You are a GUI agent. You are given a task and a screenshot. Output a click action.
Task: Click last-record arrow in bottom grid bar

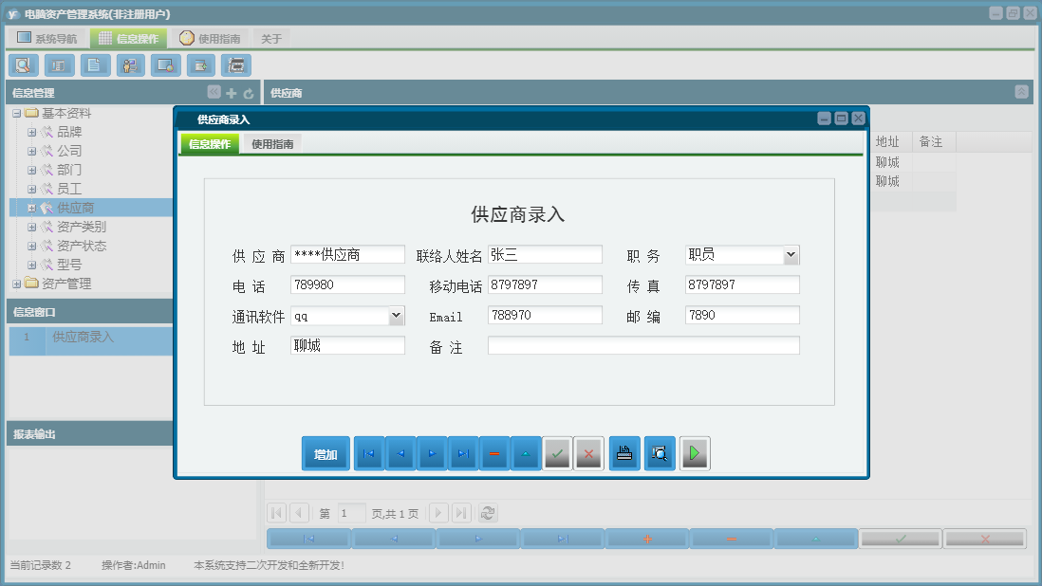point(563,539)
